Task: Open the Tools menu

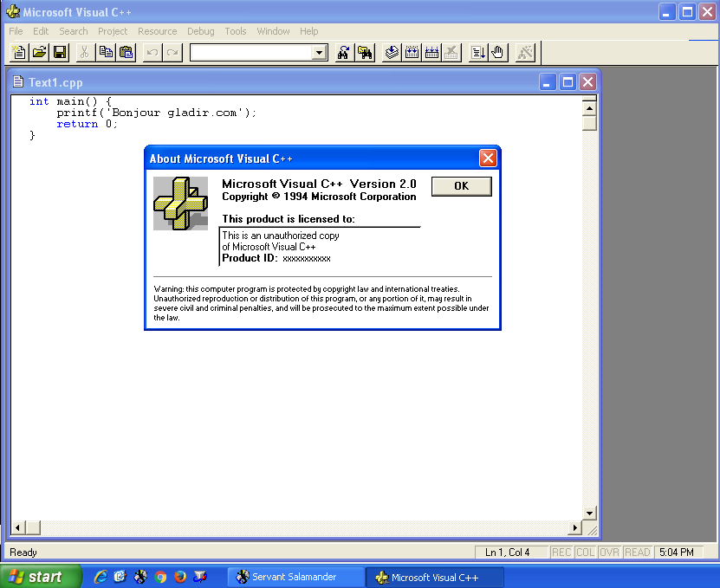Action: tap(236, 31)
